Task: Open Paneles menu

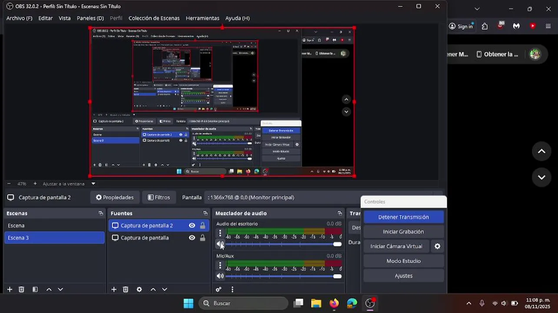Action: click(90, 18)
